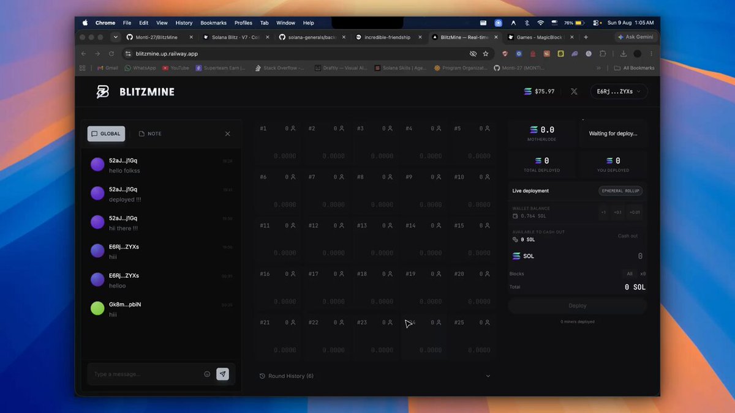Open the History menu in the menu bar
This screenshot has height=413, width=735.
(184, 23)
